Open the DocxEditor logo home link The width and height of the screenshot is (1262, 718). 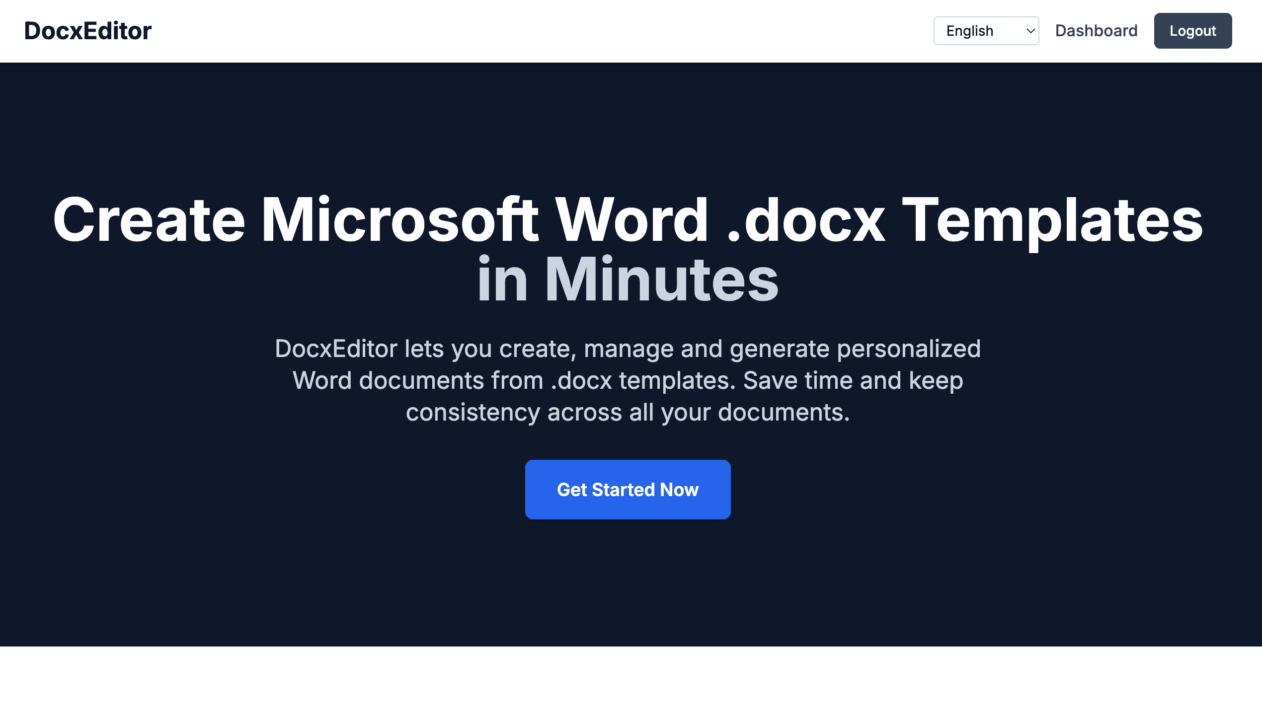88,31
